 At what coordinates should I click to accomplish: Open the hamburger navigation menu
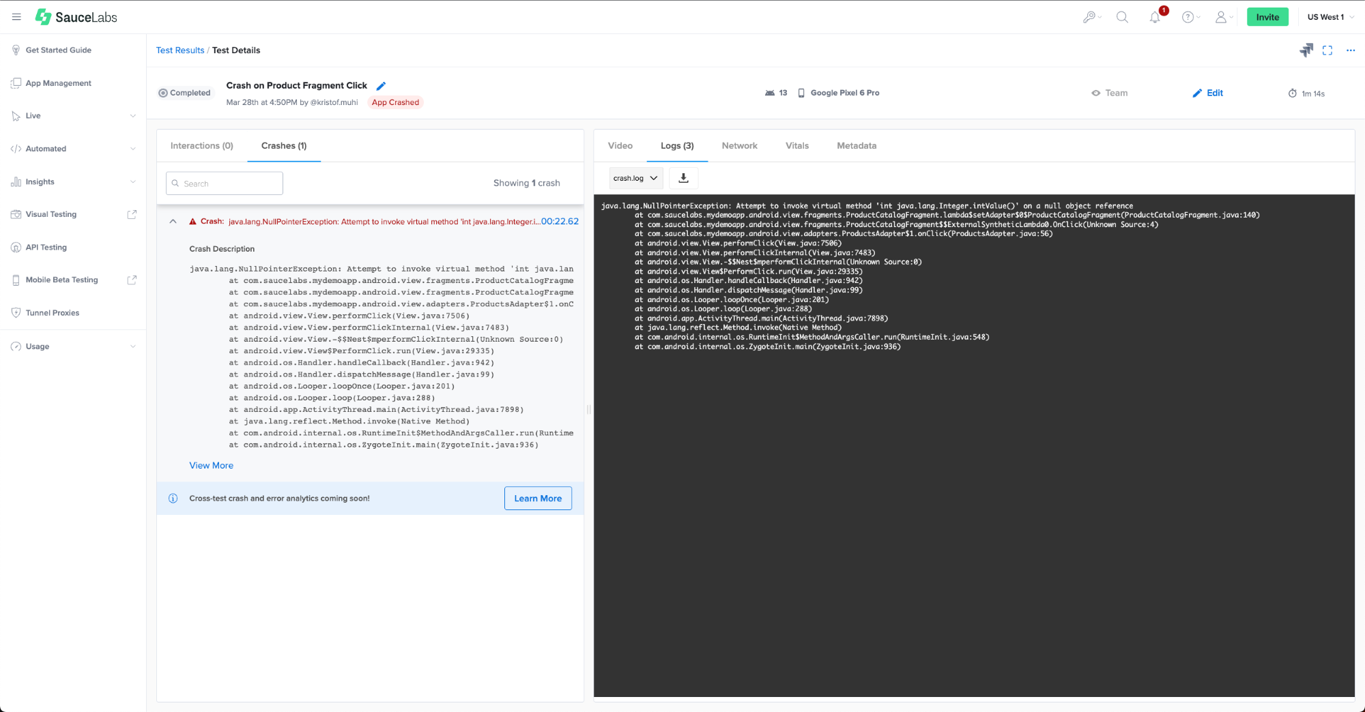[16, 17]
